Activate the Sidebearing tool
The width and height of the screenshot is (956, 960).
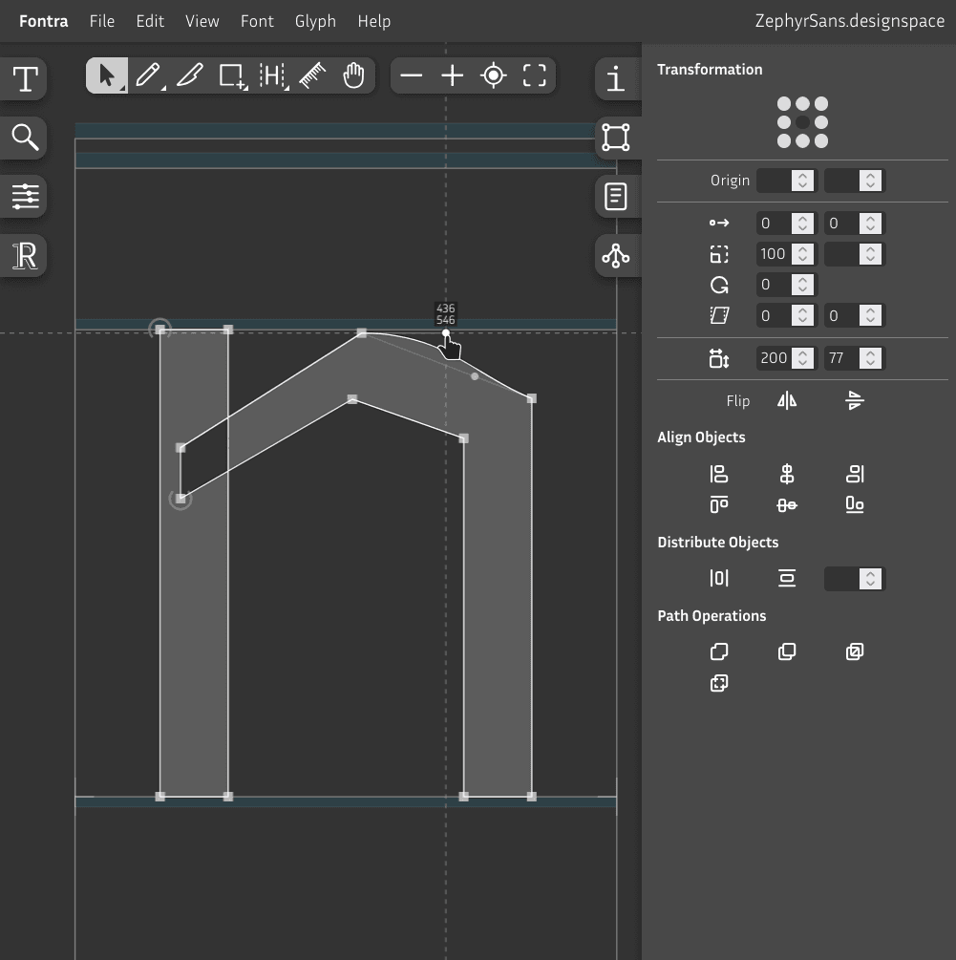tap(272, 75)
